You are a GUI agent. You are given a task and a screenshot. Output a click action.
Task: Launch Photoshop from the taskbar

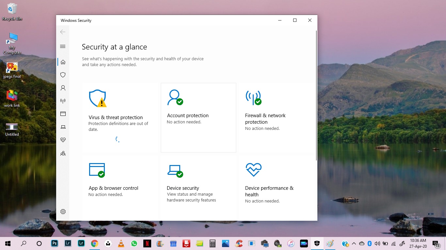point(55,243)
